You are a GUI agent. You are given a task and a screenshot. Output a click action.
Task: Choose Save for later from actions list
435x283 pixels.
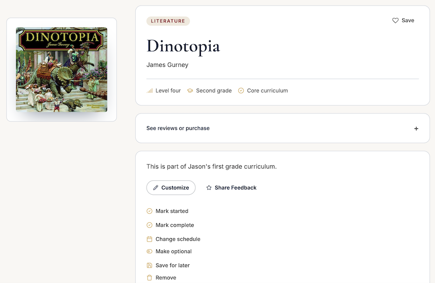tap(168, 266)
